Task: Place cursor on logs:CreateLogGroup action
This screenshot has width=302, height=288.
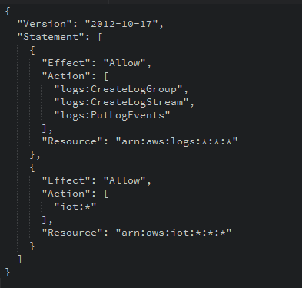Action: [118, 89]
